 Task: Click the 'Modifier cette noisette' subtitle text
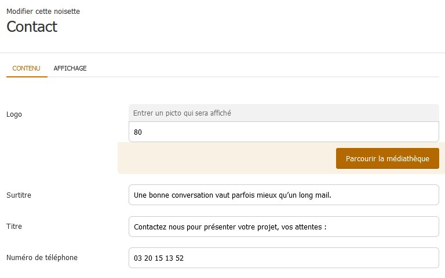point(43,11)
